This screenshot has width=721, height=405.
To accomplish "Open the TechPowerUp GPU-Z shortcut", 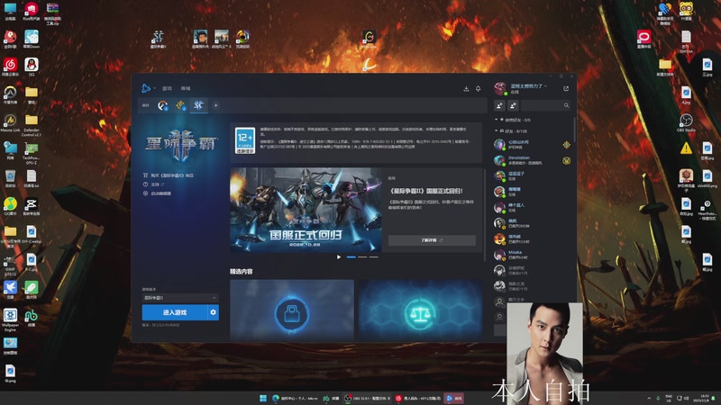I will pos(32,153).
